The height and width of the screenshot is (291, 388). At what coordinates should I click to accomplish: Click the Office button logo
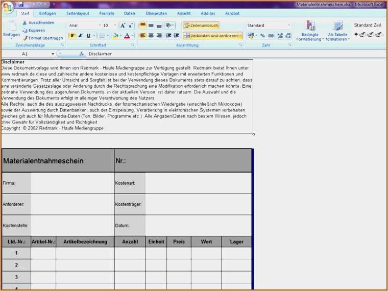click(8, 7)
